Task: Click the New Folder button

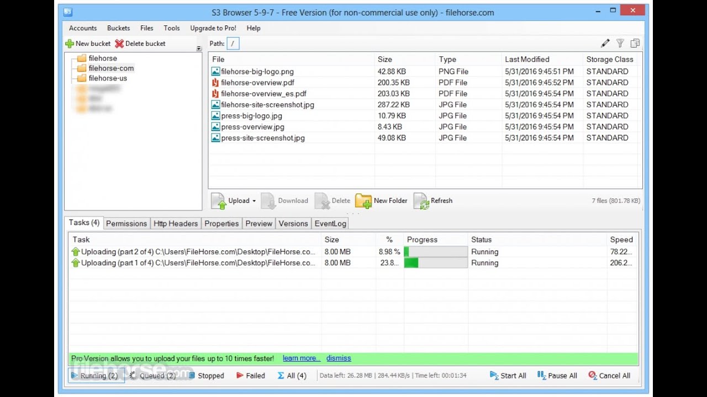Action: [381, 201]
